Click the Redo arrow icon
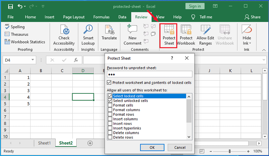 [31, 6]
